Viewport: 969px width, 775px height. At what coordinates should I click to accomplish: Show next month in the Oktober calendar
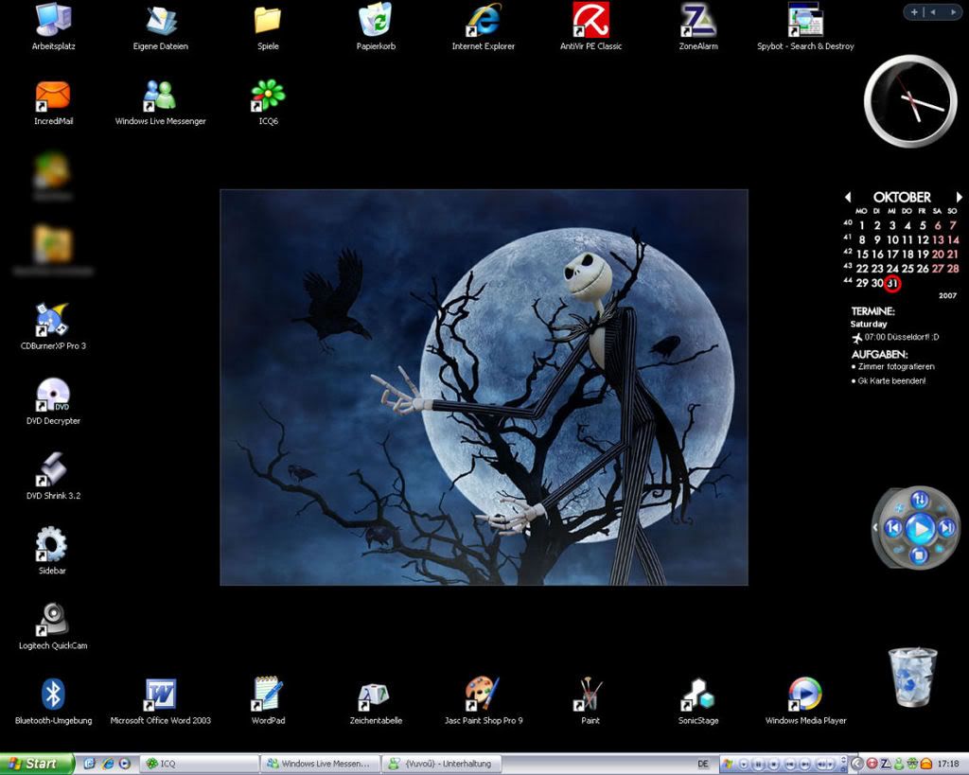pos(959,197)
